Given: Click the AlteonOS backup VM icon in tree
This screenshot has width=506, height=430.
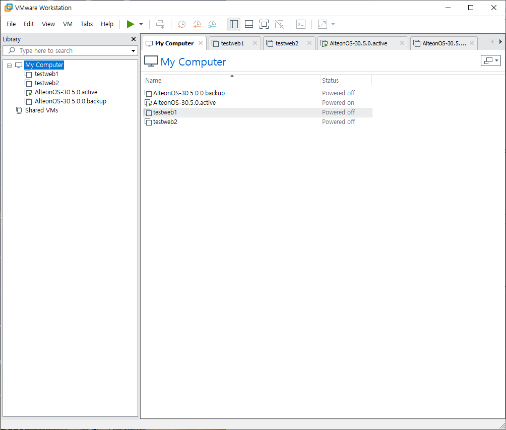Looking at the screenshot, I should (28, 101).
